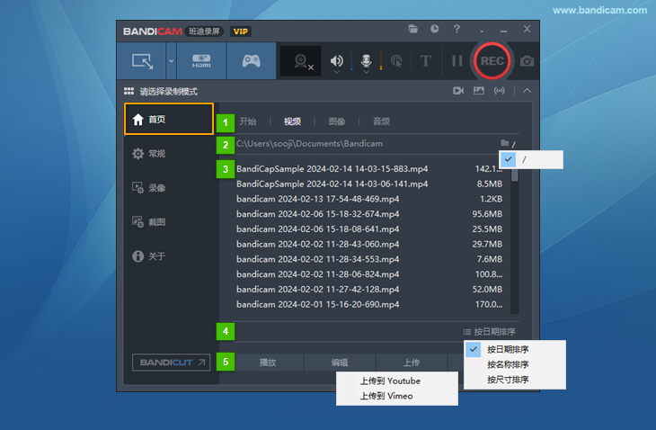Select bandicam 2024-02-02 11-27-42-128.mp4
This screenshot has width=656, height=430.
pos(318,290)
